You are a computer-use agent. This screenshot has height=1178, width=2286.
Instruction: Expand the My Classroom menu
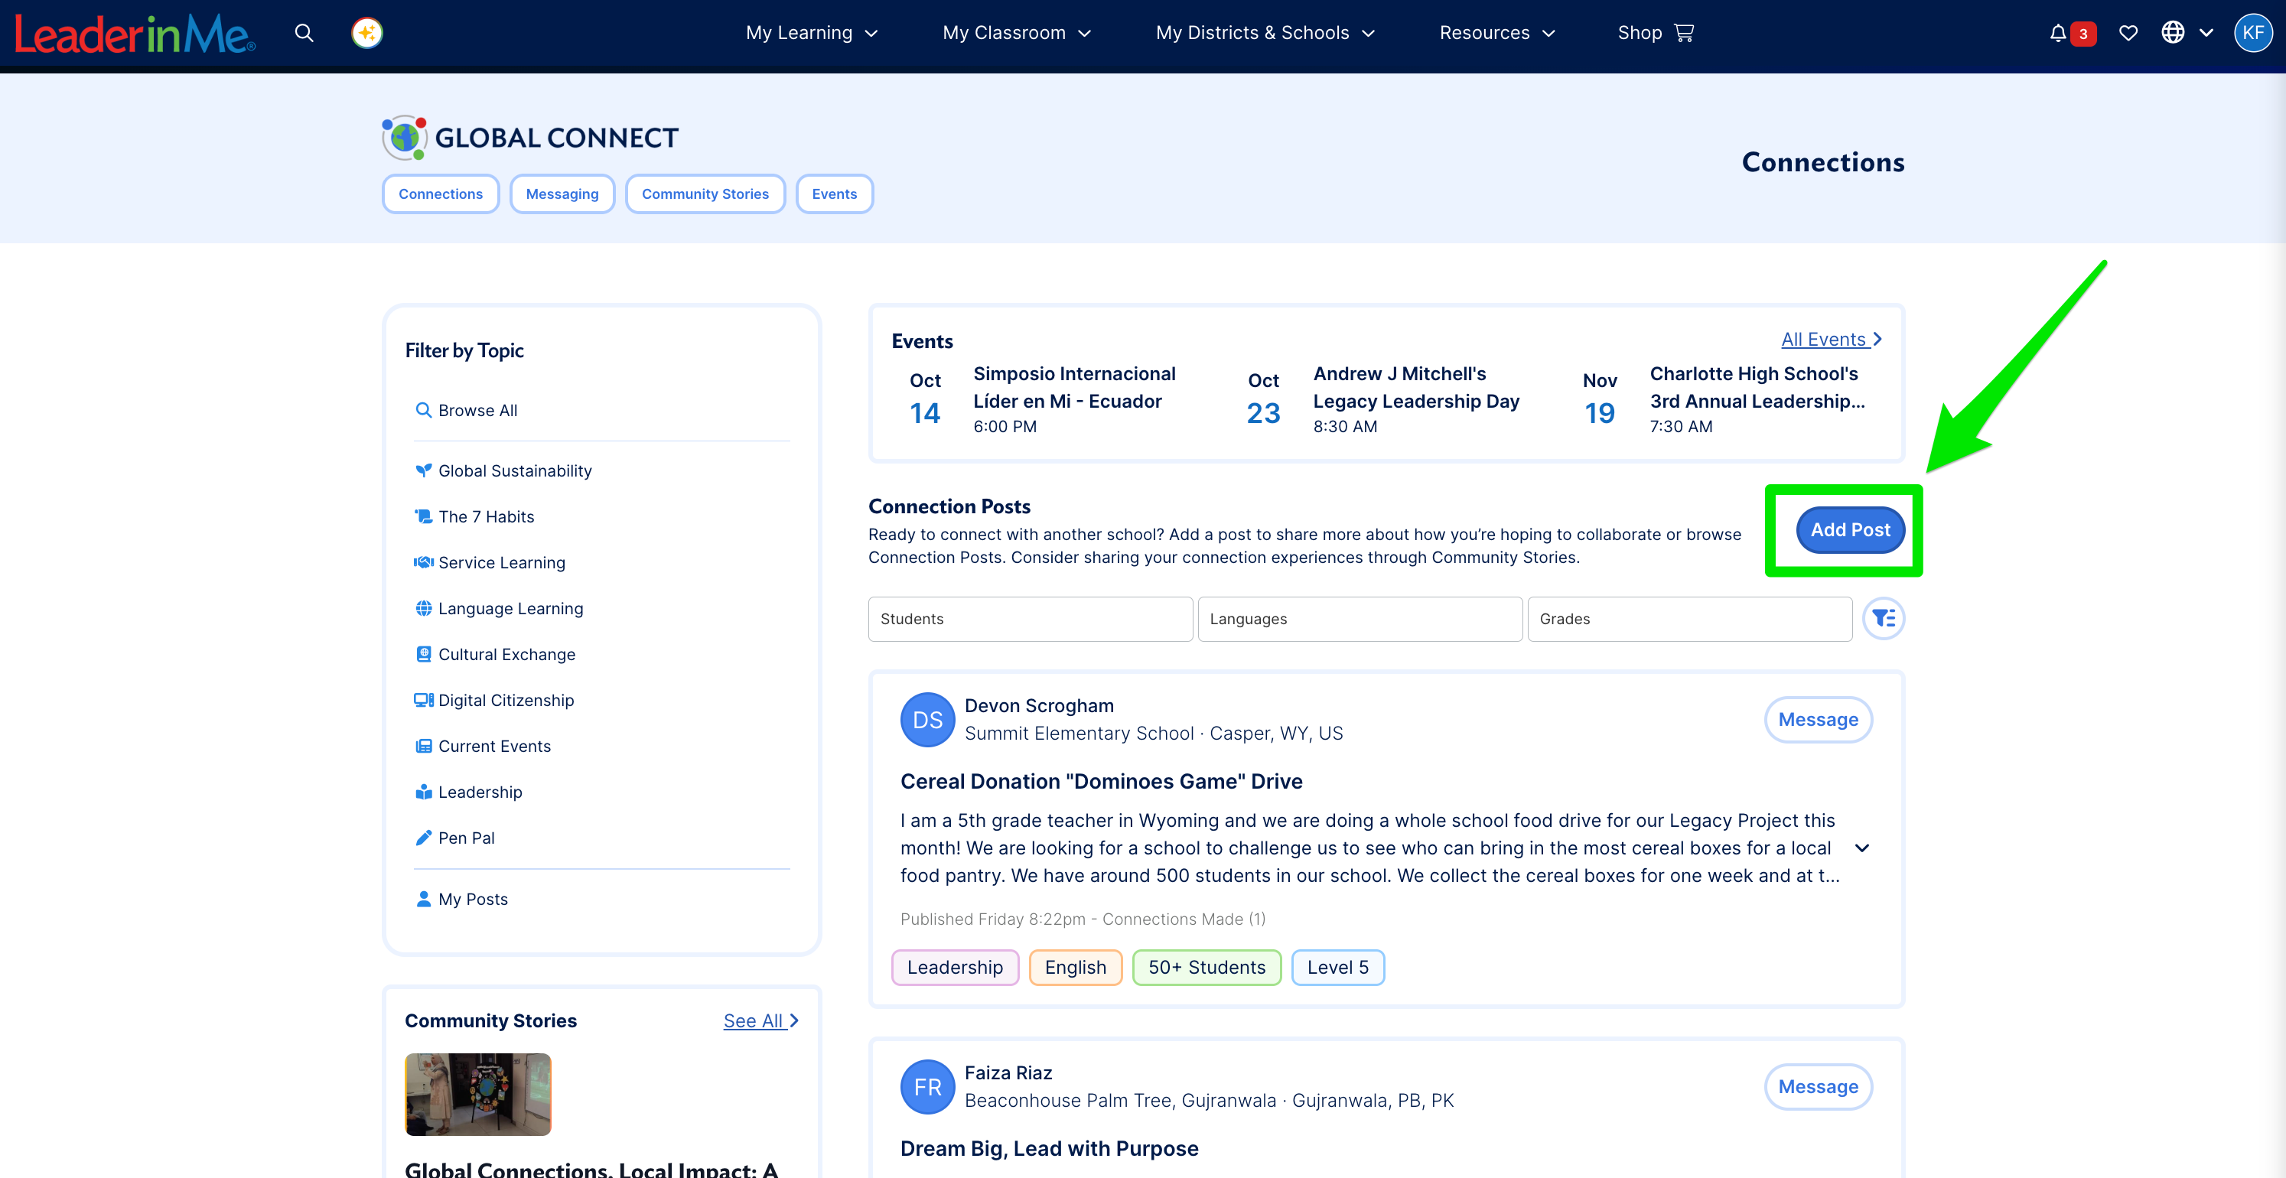1017,33
